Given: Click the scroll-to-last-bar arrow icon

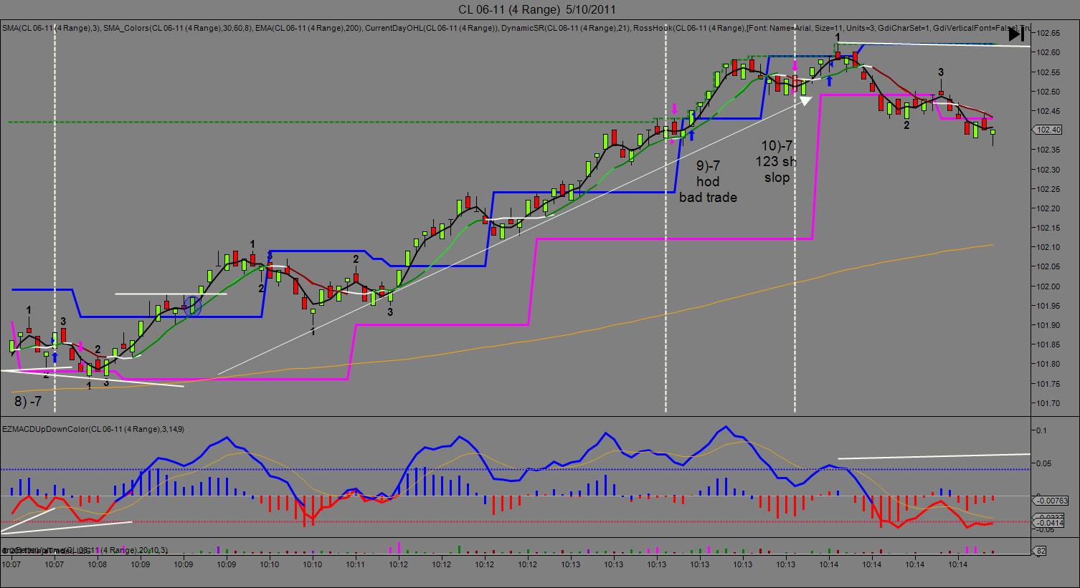Looking at the screenshot, I should (1016, 34).
